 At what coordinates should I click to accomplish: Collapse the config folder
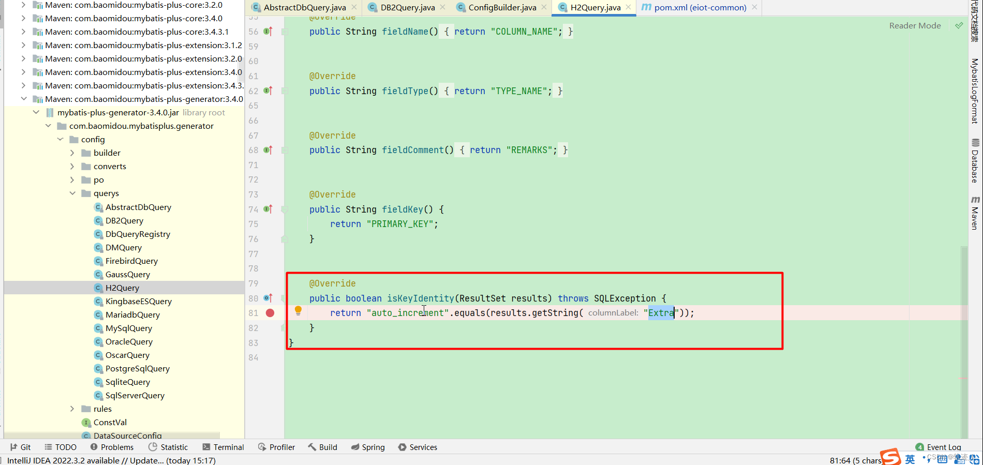point(61,139)
